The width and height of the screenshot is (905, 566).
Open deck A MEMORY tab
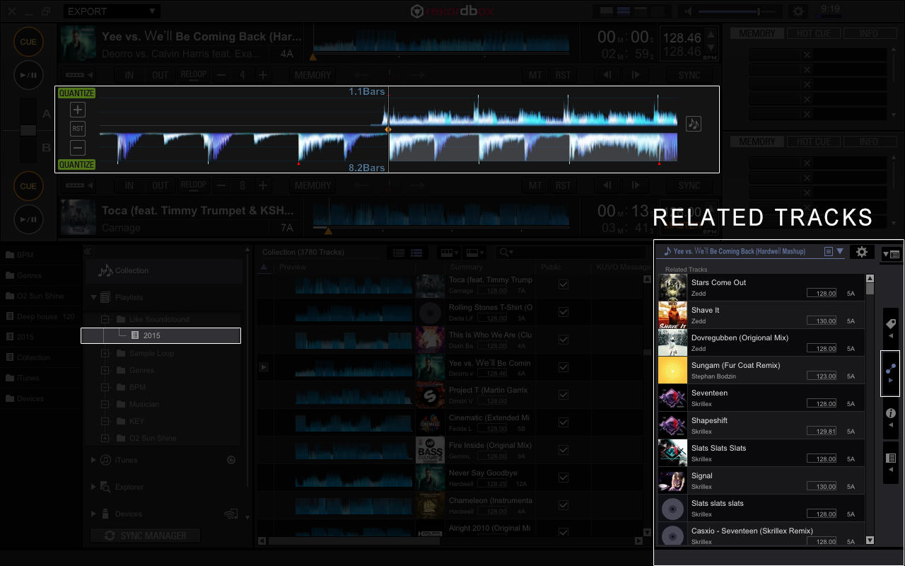[757, 33]
